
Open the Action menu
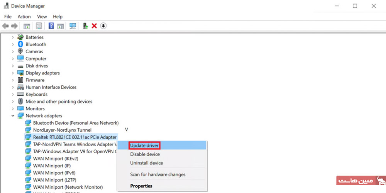(x=24, y=17)
